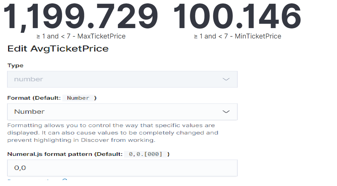Click the Type field label
The height and width of the screenshot is (186, 337).
(x=15, y=66)
